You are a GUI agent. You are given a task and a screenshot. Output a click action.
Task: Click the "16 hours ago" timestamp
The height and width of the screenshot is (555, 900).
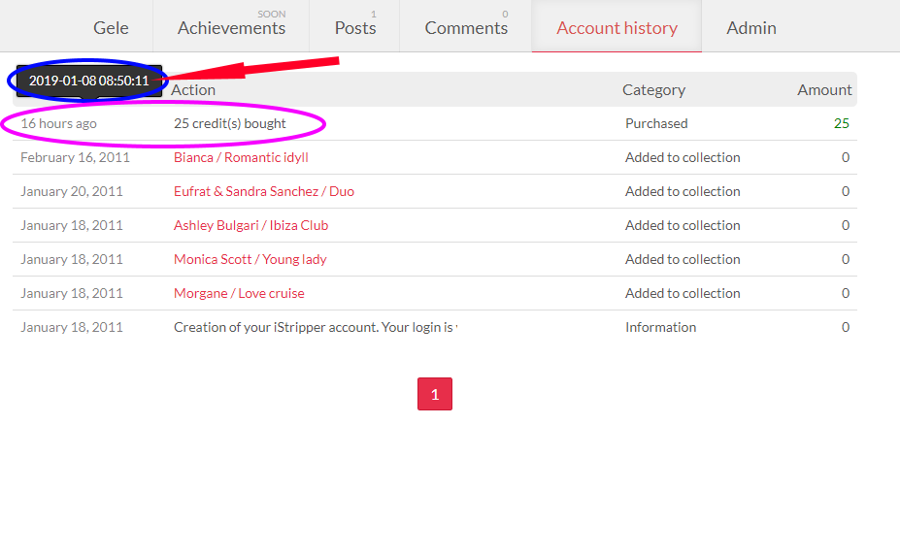[58, 123]
